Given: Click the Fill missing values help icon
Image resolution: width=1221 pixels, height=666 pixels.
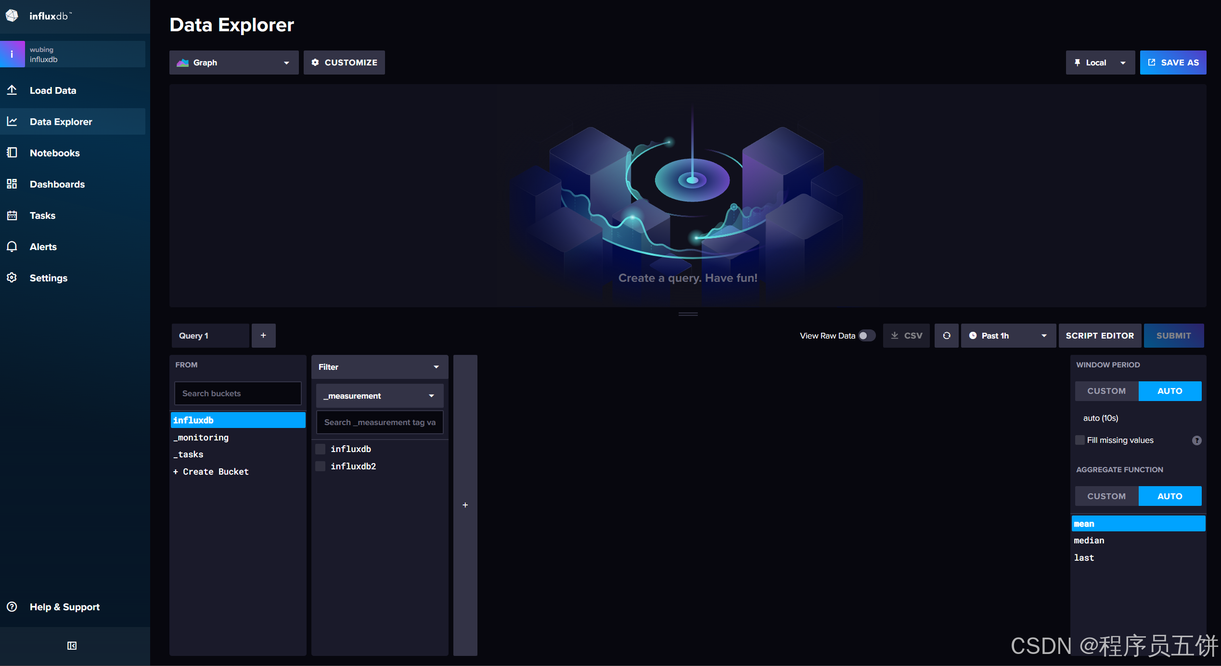Looking at the screenshot, I should (1196, 440).
